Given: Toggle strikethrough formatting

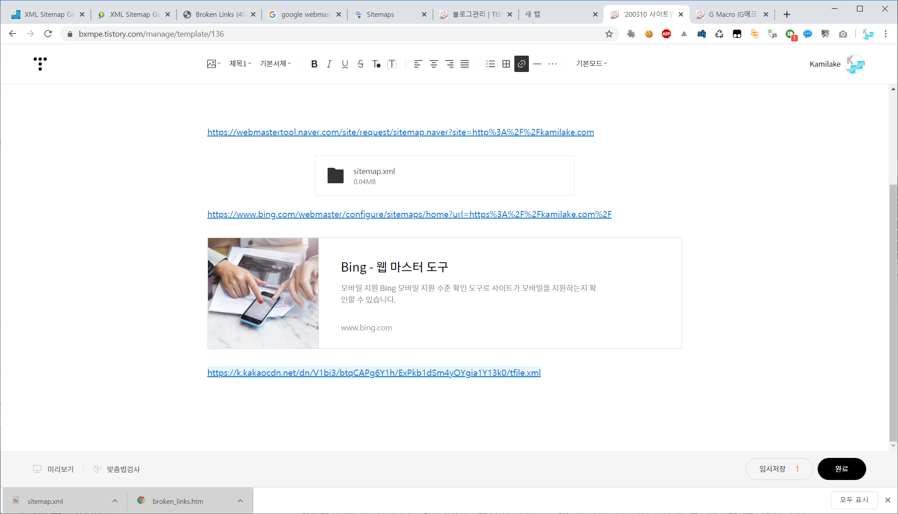Looking at the screenshot, I should click(x=360, y=64).
